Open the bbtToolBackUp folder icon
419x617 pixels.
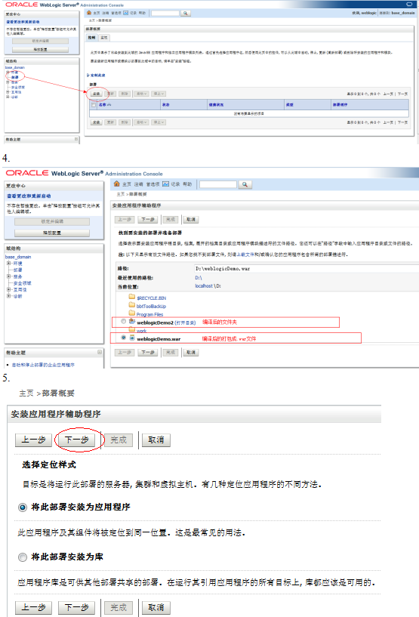[132, 306]
